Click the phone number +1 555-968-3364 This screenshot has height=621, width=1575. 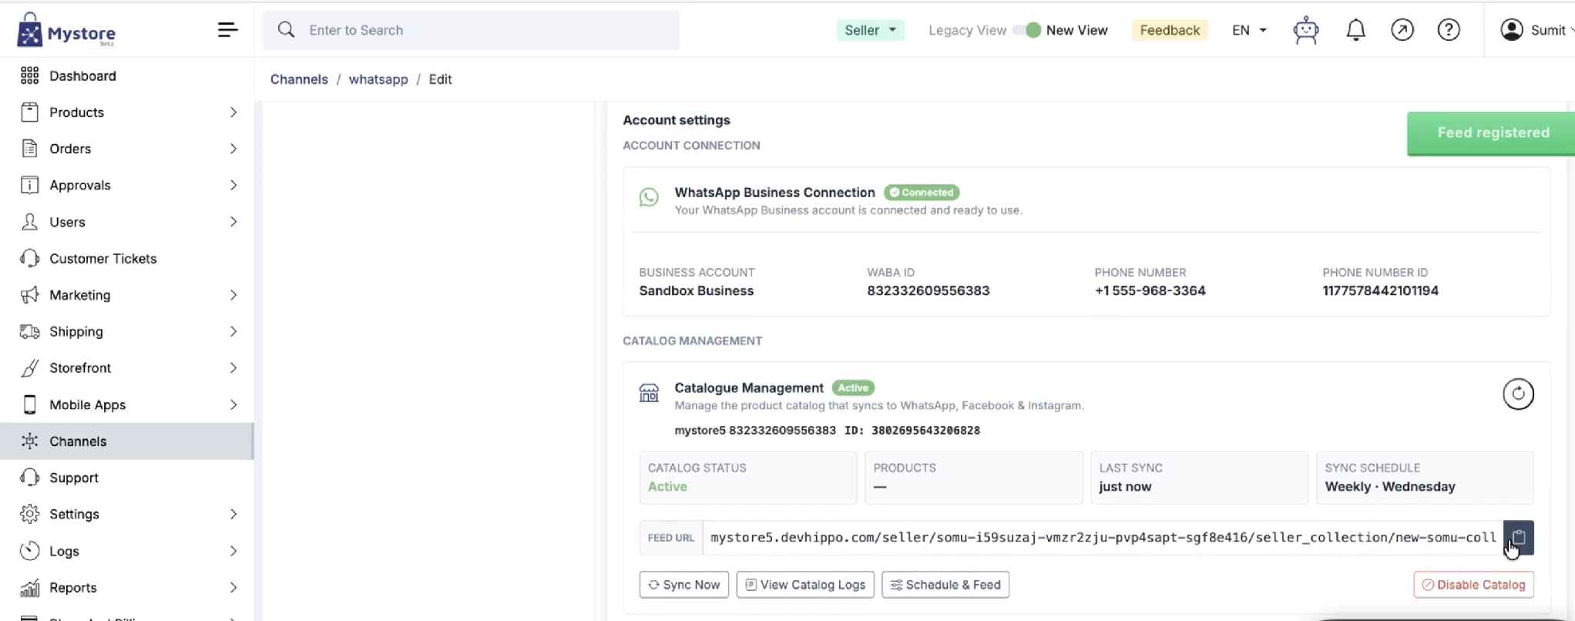[1150, 291]
